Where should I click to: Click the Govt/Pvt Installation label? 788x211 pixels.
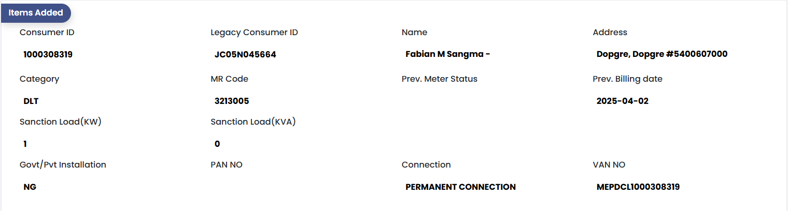[x=63, y=165]
